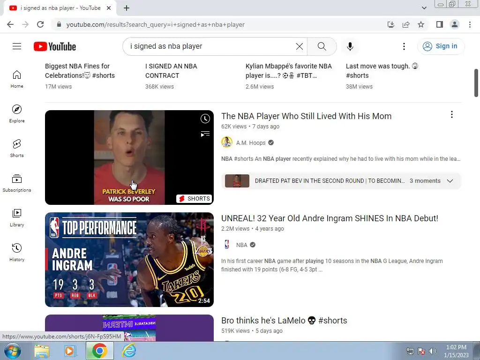Click the browser forward arrow

[x=25, y=24]
